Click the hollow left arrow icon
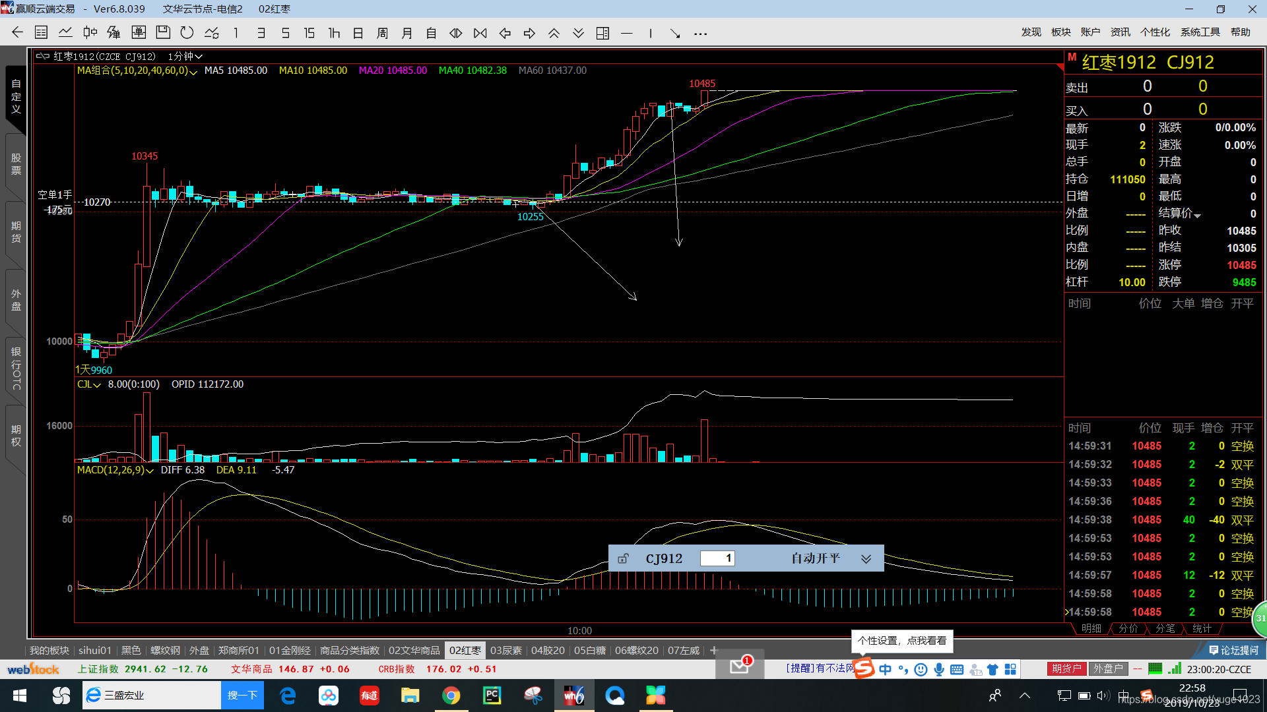 tap(505, 32)
